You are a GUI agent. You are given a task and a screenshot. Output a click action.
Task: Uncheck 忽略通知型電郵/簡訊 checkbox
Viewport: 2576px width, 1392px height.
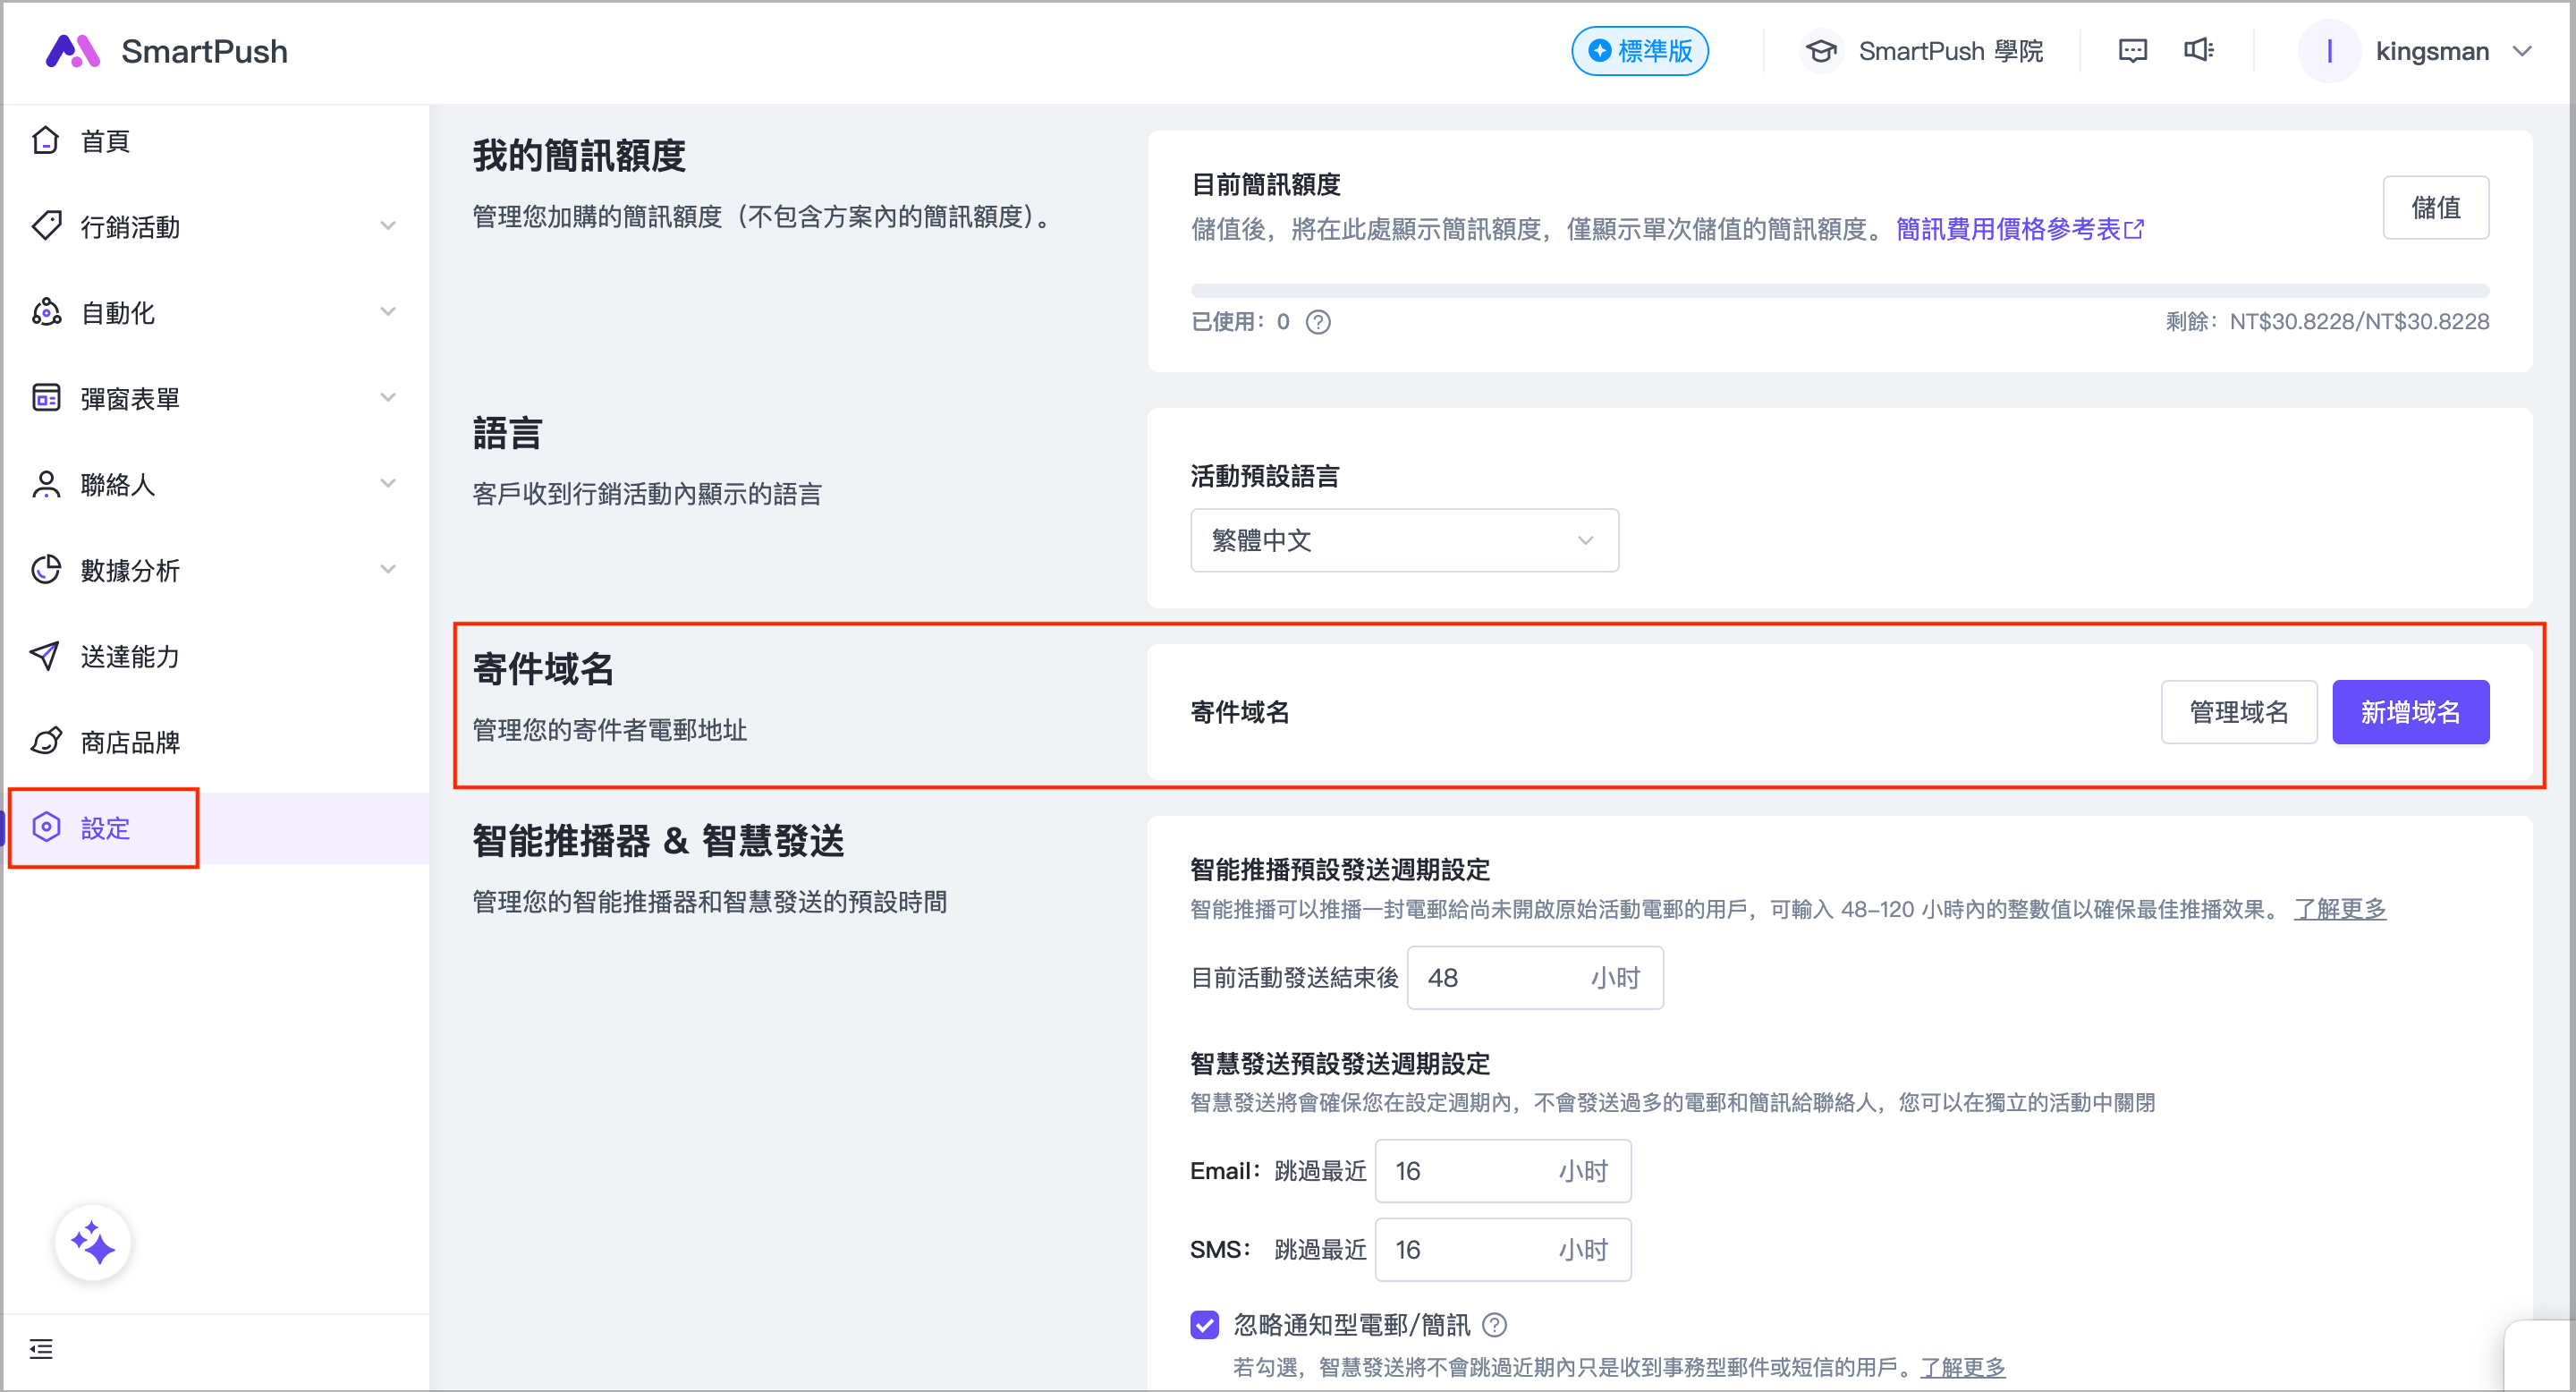[1205, 1325]
